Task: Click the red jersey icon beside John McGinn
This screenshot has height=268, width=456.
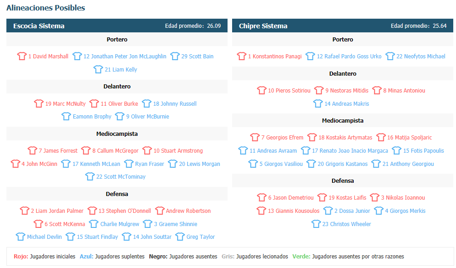Action: pos(15,164)
